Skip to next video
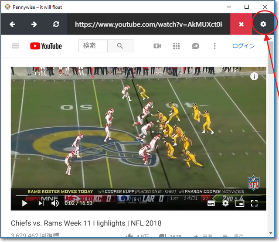279x242 pixels. (41, 203)
